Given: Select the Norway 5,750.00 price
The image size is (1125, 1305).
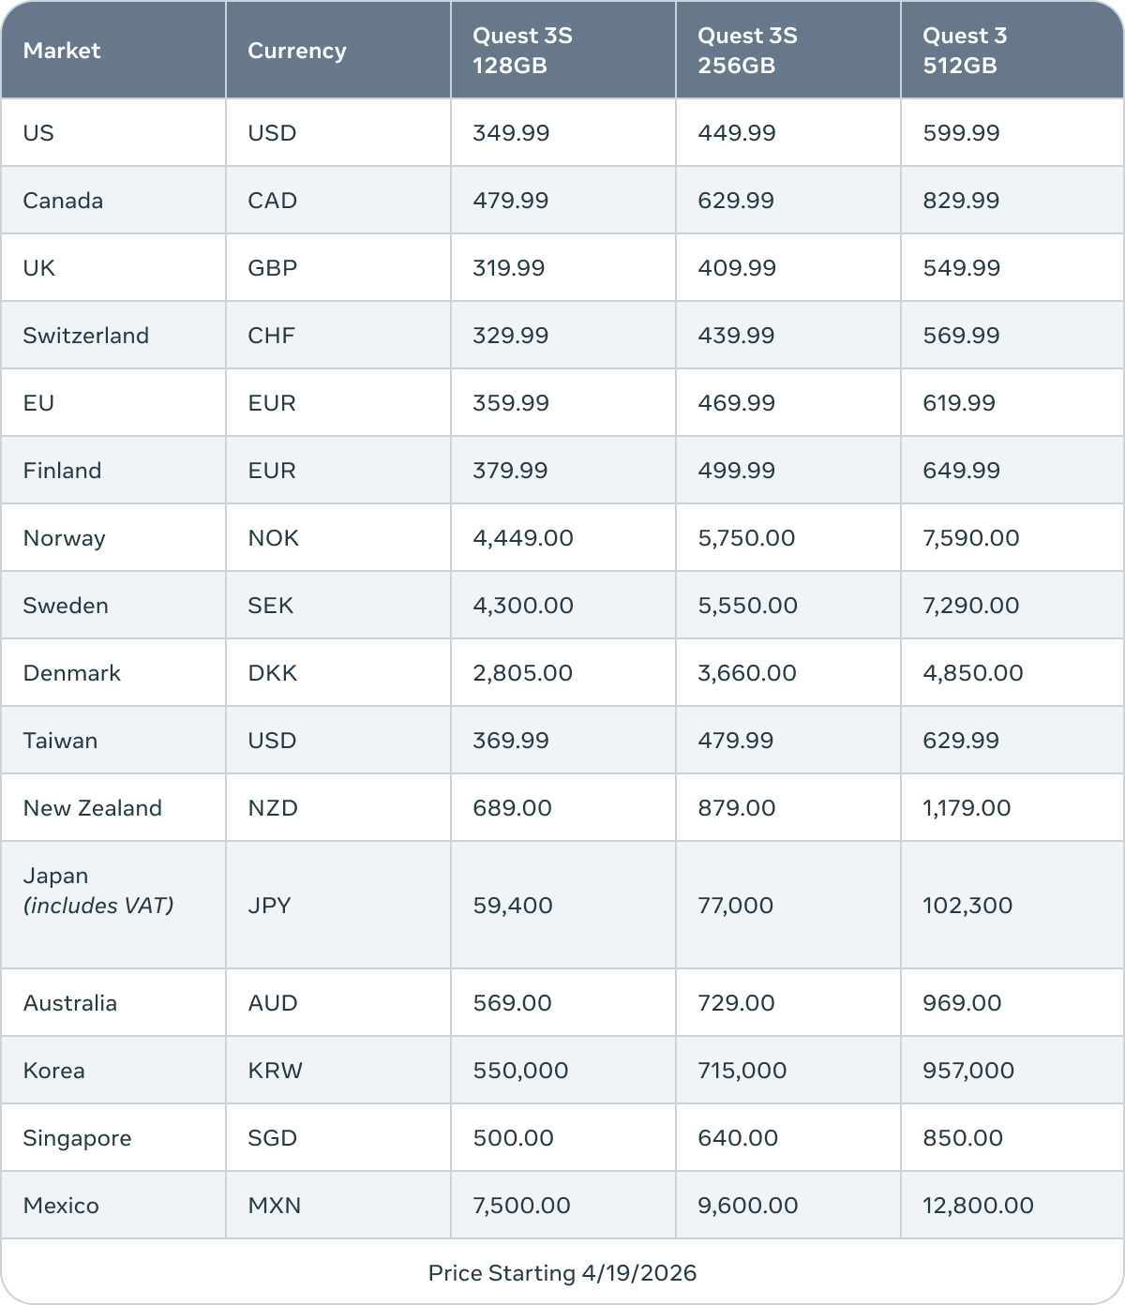Looking at the screenshot, I should click(746, 538).
